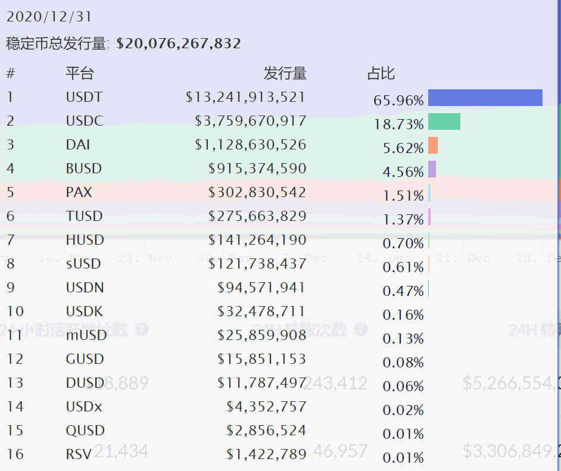561x471 pixels.
Task: Click GUSD issuance $15,851,153
Action: coord(262,359)
